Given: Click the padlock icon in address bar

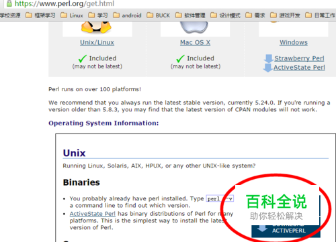Looking at the screenshot, I should pyautogui.click(x=9, y=3).
